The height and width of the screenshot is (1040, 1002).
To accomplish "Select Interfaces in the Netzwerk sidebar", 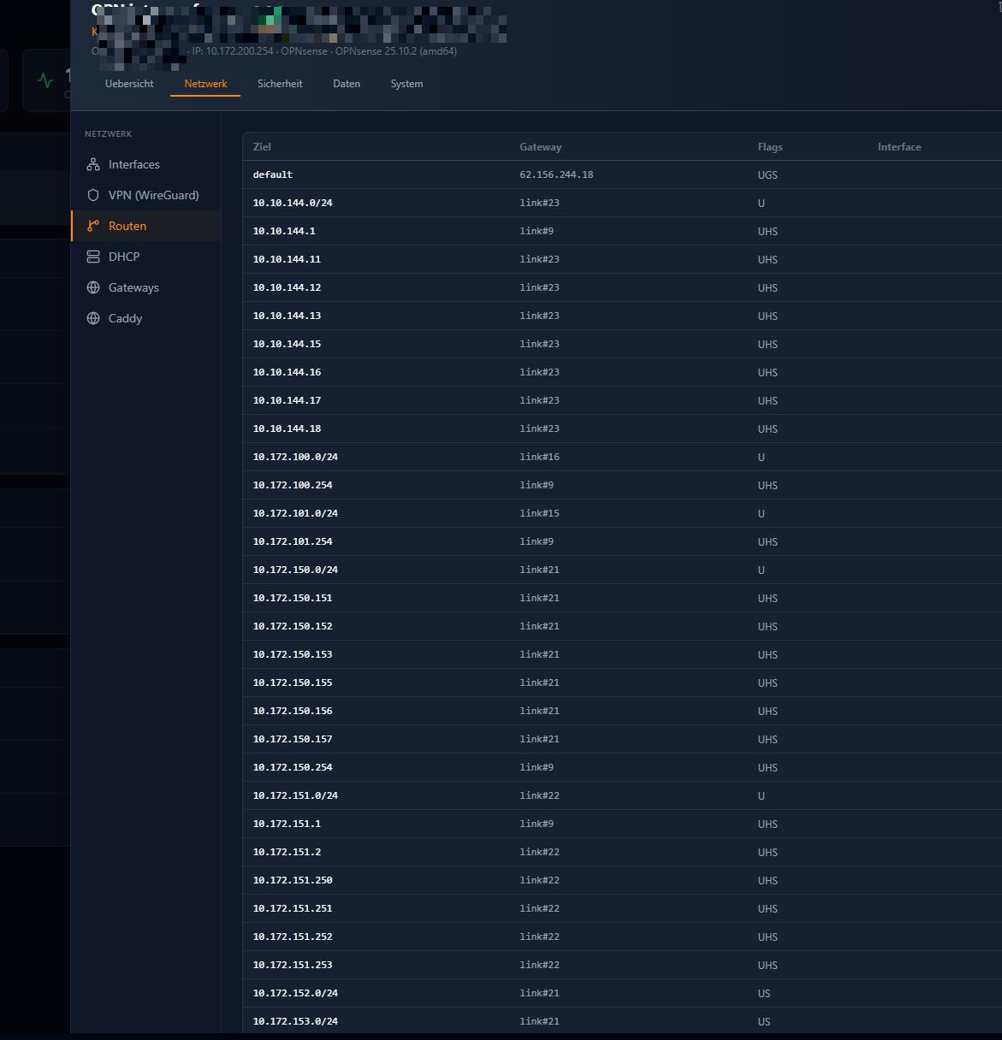I will pos(146,164).
